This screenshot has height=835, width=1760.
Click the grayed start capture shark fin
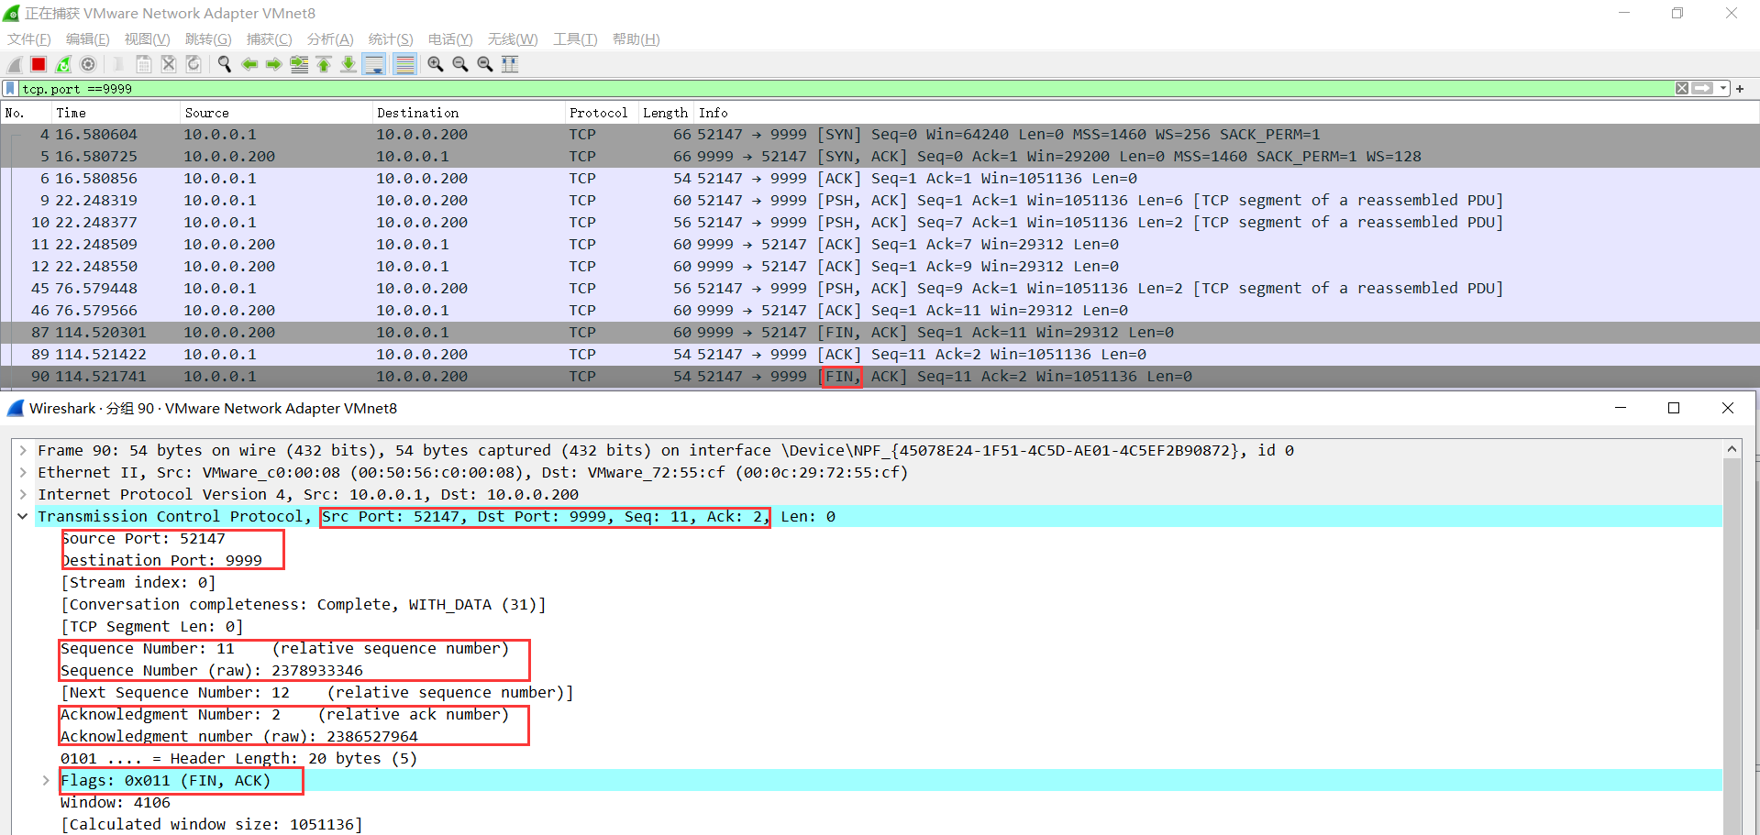pos(14,64)
